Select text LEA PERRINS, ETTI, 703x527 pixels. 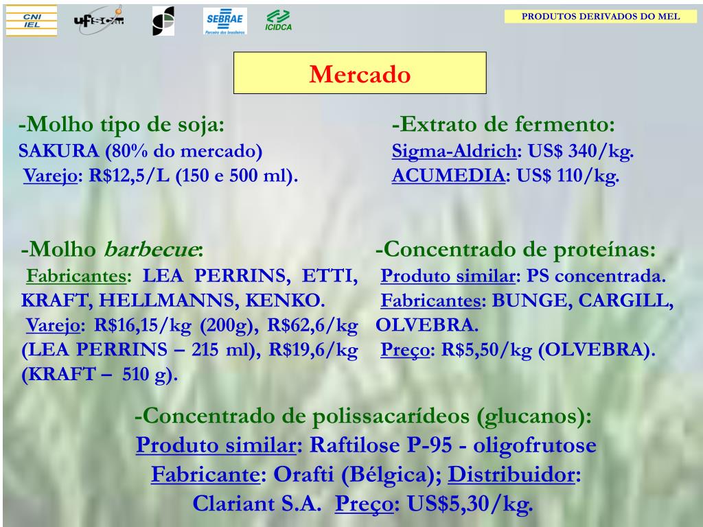pos(250,276)
